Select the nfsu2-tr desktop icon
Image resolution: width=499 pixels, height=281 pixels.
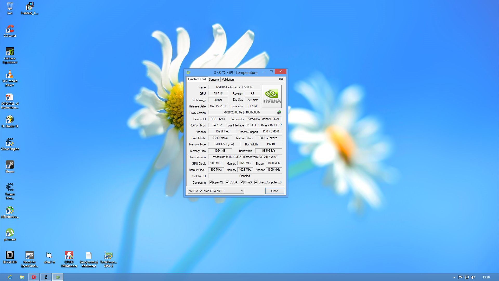tap(49, 257)
